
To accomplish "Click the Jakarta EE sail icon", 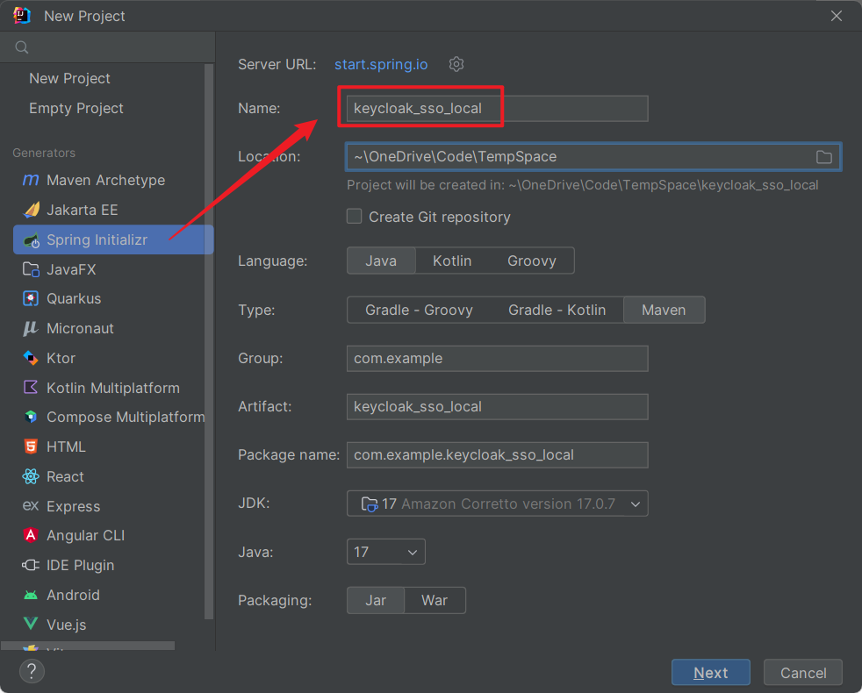I will click(32, 210).
